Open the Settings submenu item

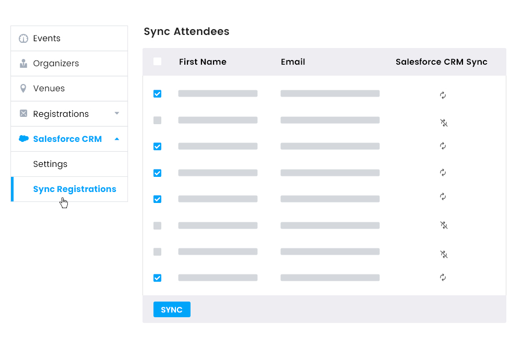pyautogui.click(x=50, y=164)
